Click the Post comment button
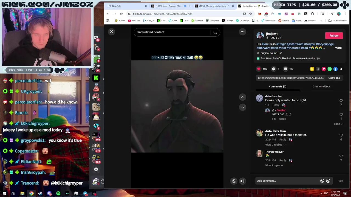This screenshot has height=197, width=351. click(x=340, y=181)
